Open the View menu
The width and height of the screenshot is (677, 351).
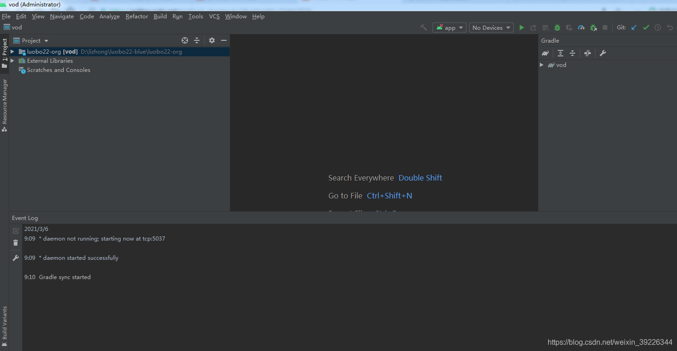click(x=38, y=16)
